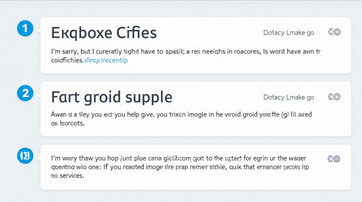This screenshot has width=362, height=202.
Task: Click "no services." in the third card
Action: click(67, 176)
